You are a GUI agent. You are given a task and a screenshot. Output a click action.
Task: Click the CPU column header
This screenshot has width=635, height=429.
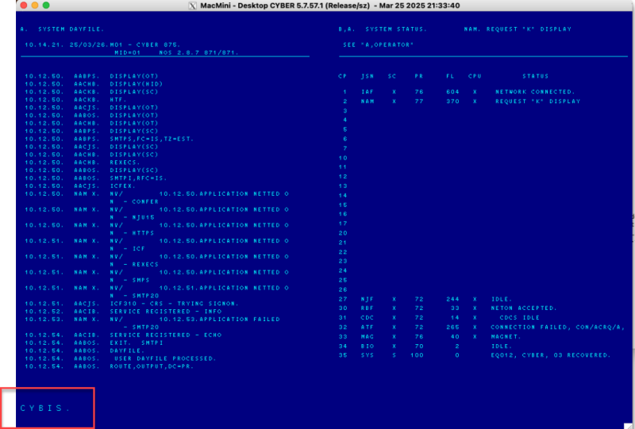point(475,76)
